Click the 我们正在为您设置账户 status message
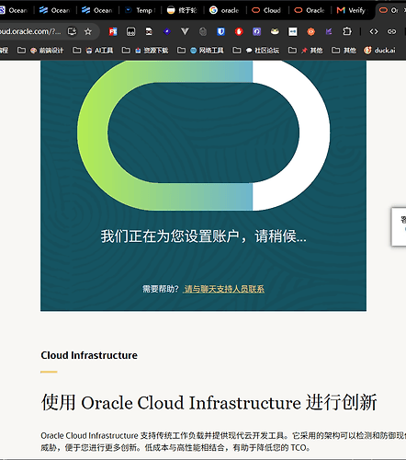 point(203,236)
